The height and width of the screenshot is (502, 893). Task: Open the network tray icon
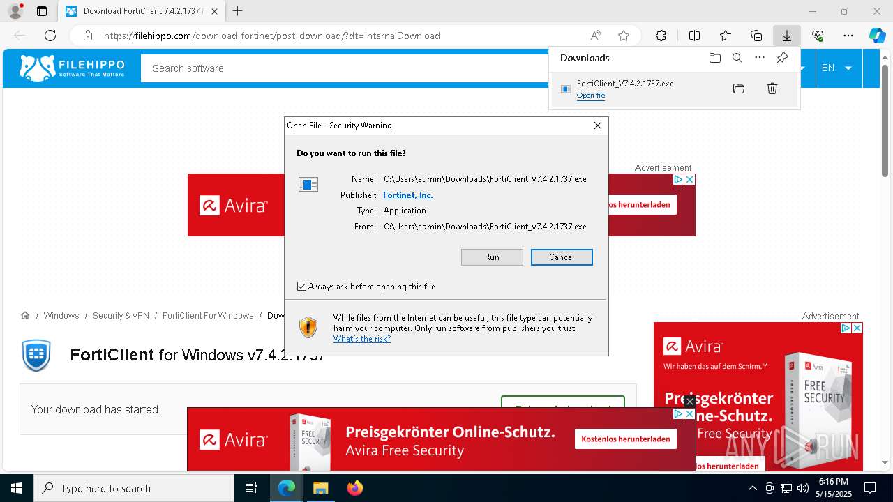tap(786, 488)
